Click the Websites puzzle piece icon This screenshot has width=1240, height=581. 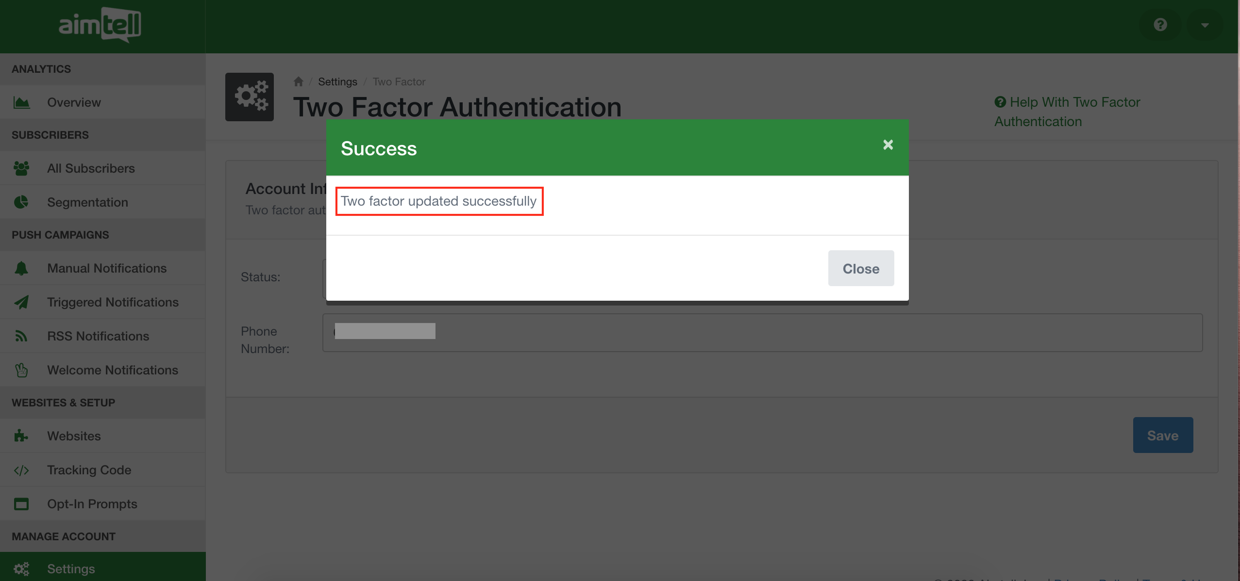click(21, 436)
